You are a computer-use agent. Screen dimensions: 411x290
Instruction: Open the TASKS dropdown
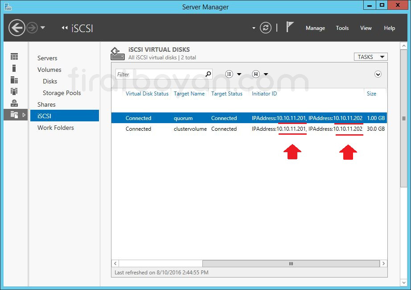click(x=370, y=57)
